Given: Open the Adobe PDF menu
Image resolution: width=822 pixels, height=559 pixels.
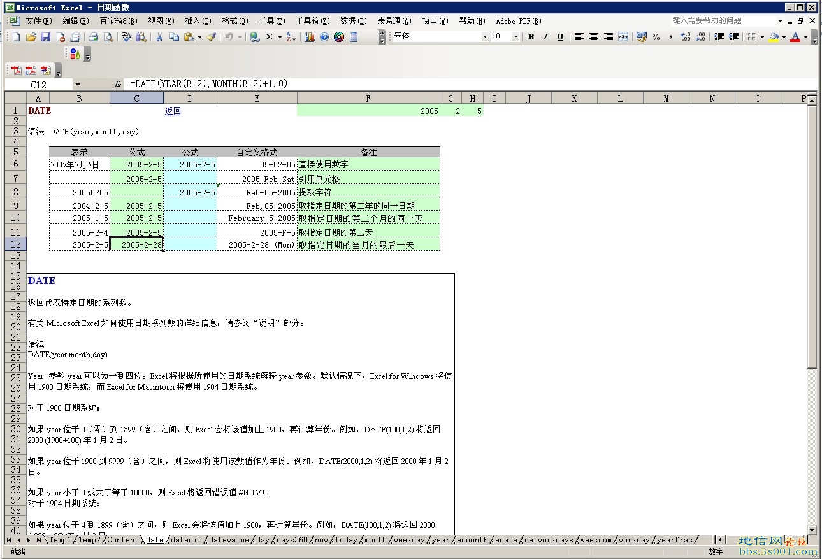Looking at the screenshot, I should [x=519, y=21].
